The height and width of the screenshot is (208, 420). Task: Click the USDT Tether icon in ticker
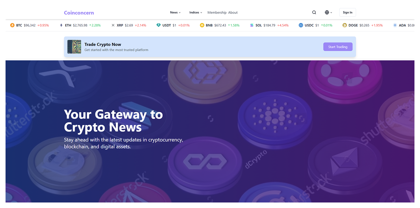(x=158, y=25)
